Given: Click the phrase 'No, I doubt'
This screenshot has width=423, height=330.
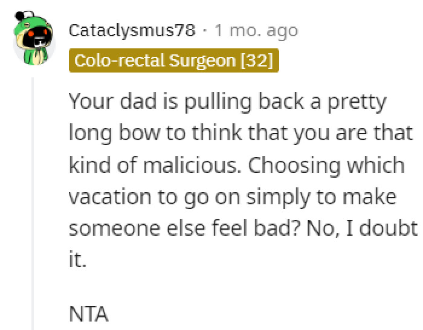Looking at the screenshot, I should click(x=367, y=229).
